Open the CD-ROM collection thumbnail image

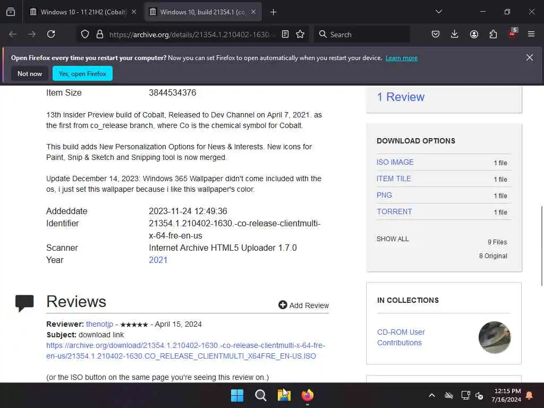pyautogui.click(x=495, y=337)
